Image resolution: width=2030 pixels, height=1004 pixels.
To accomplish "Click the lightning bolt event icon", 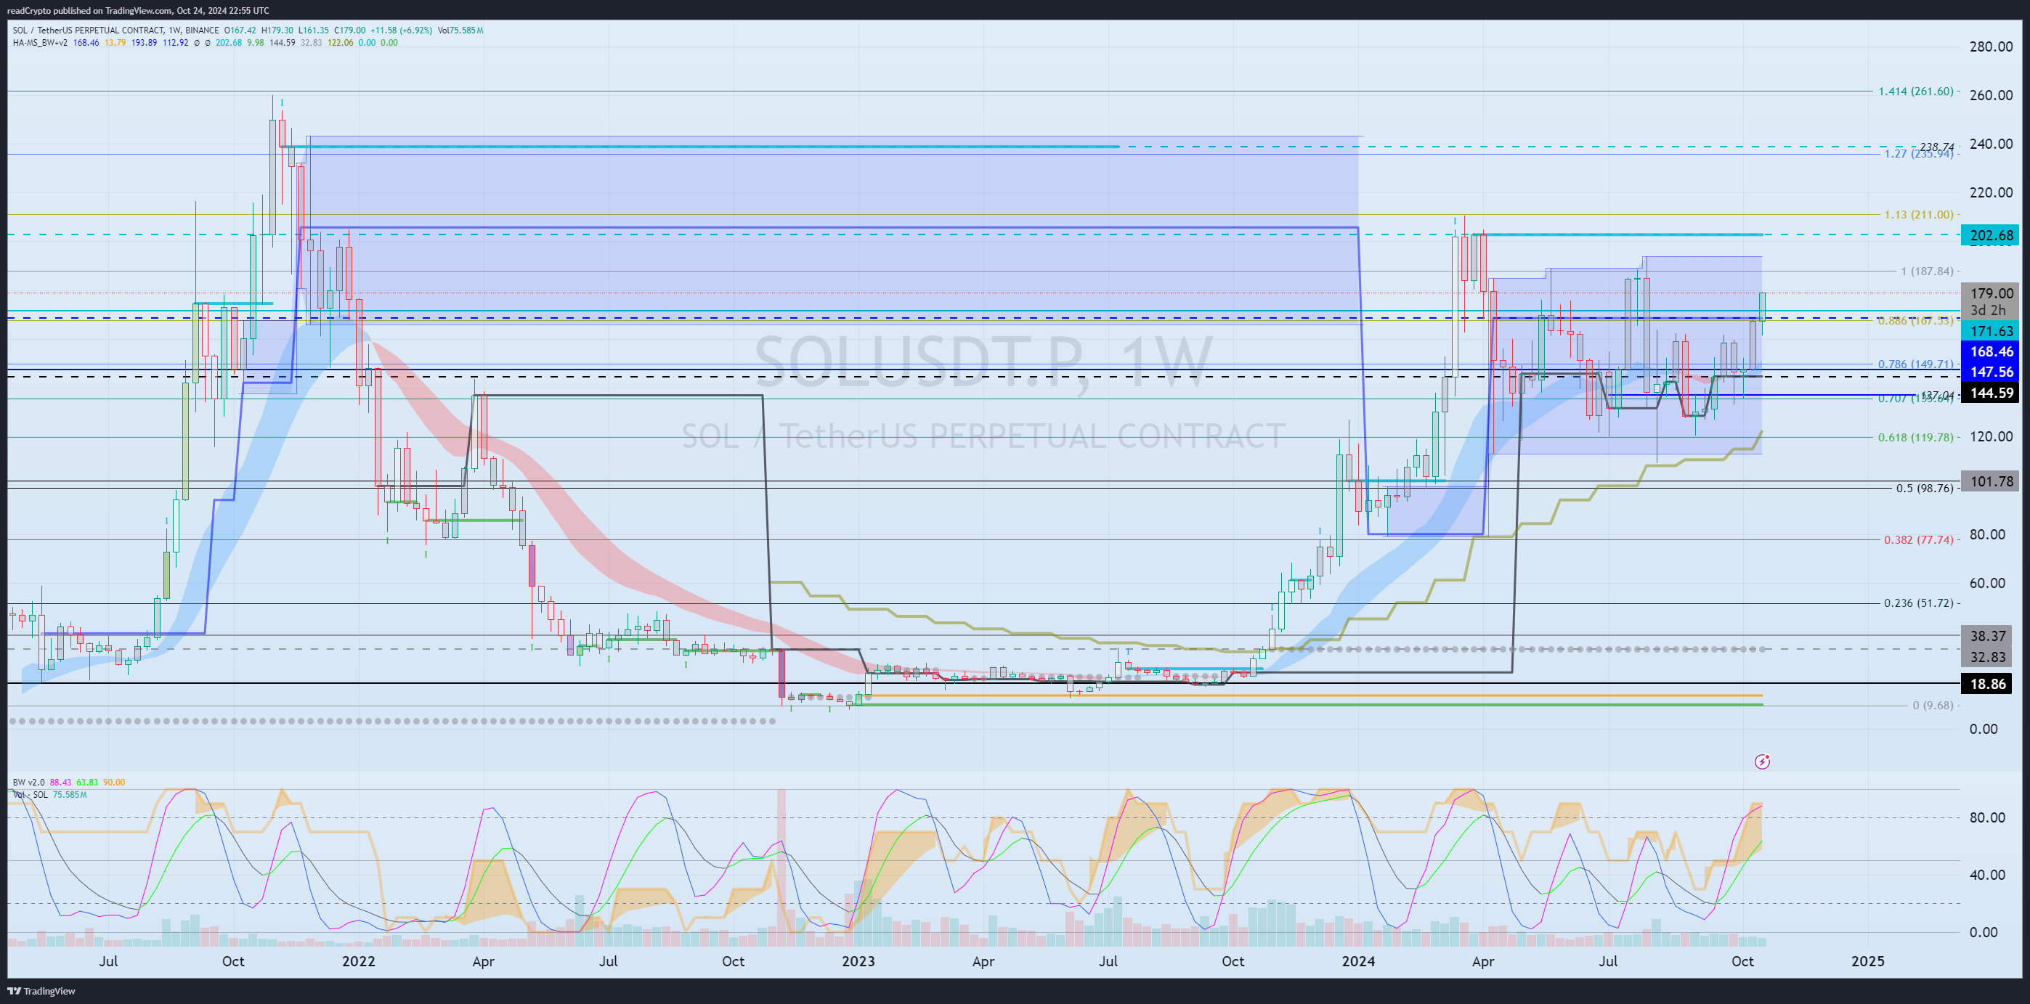I will pos(1763,762).
